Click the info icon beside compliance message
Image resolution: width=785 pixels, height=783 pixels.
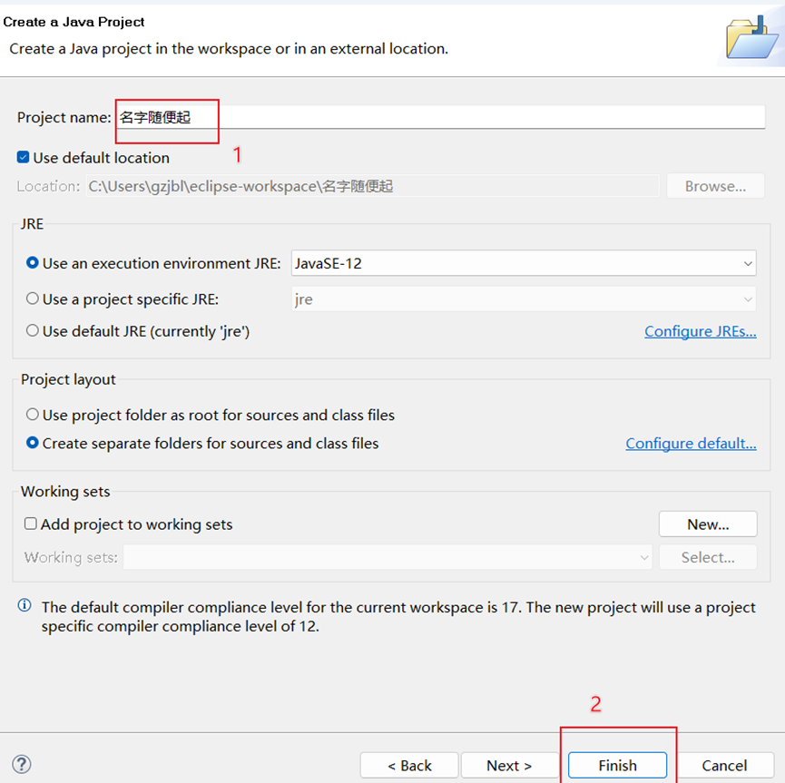point(24,605)
